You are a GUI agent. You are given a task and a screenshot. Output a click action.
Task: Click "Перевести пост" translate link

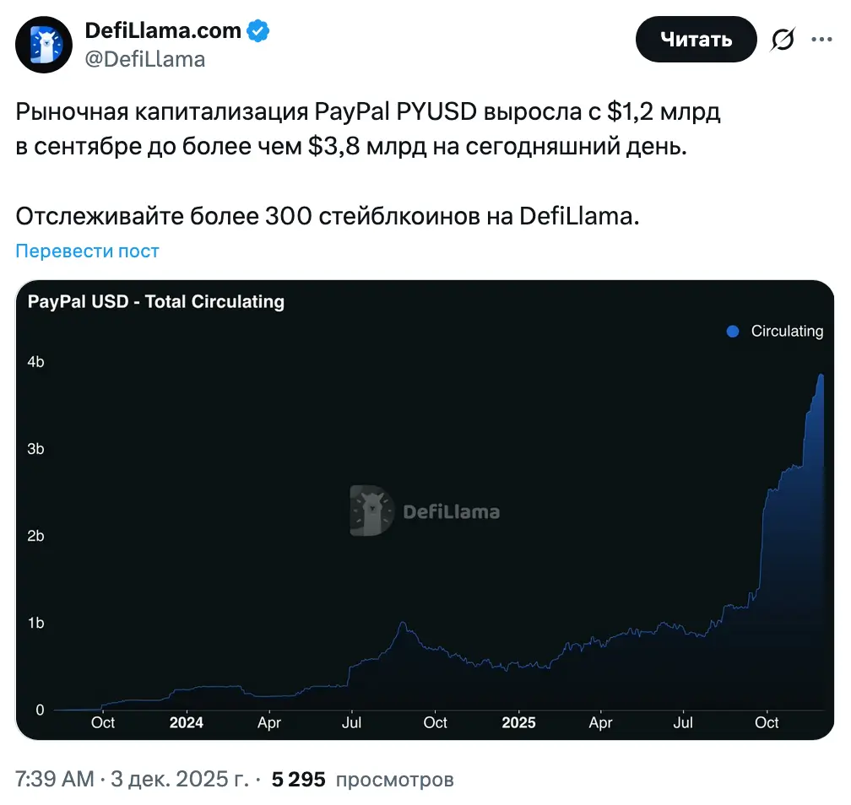pyautogui.click(x=87, y=251)
